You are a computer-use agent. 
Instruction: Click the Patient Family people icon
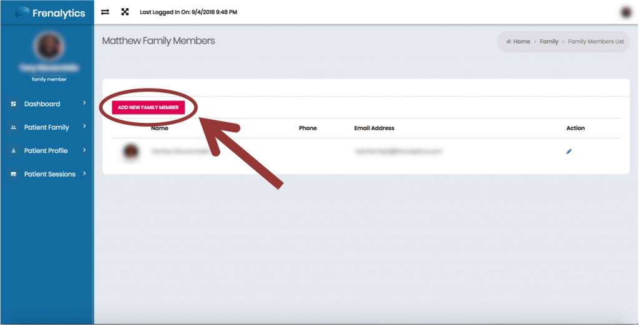(x=14, y=127)
